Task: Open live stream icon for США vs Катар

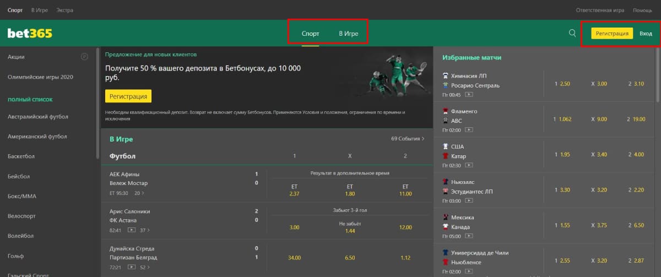Action: (x=469, y=165)
